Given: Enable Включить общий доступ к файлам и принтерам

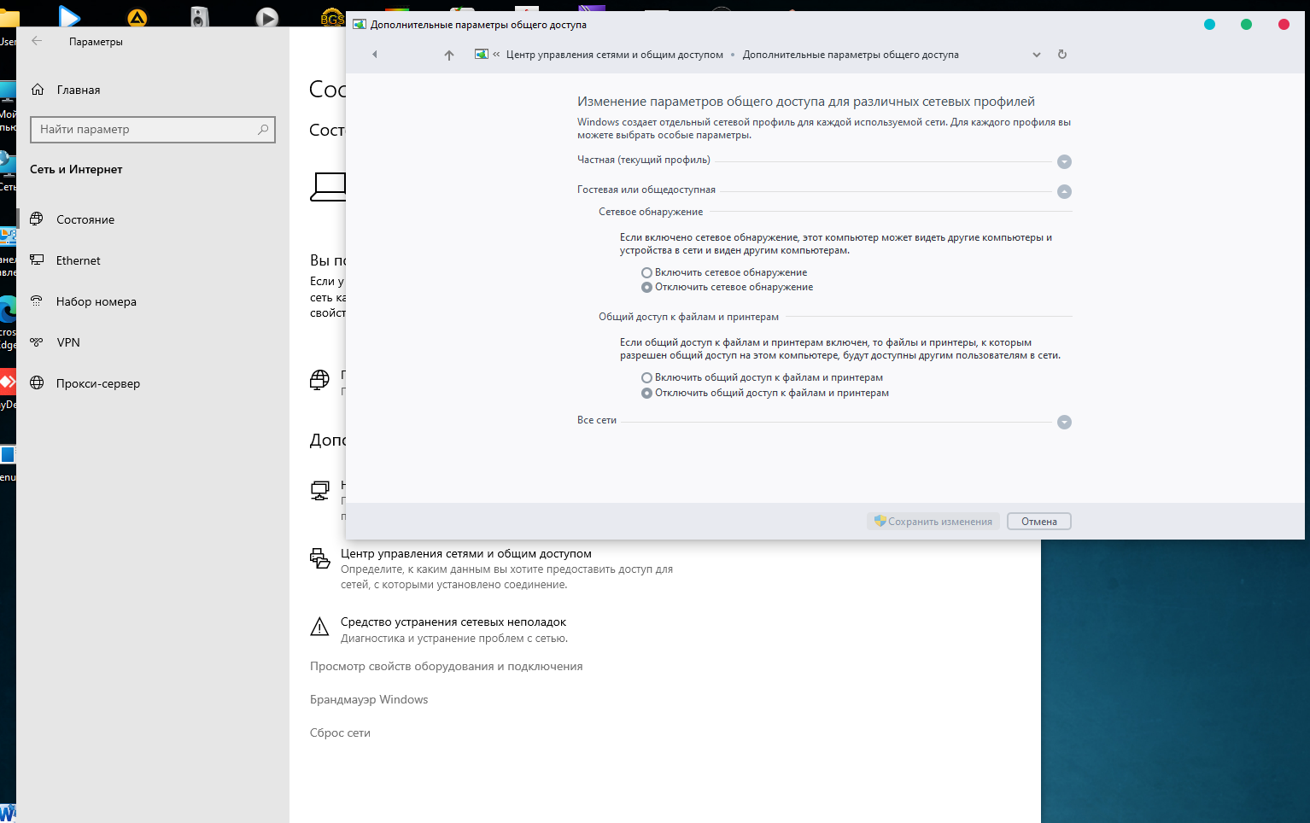Looking at the screenshot, I should click(646, 377).
